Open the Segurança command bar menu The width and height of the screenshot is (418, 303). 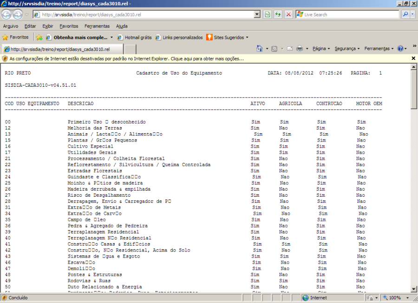click(347, 48)
